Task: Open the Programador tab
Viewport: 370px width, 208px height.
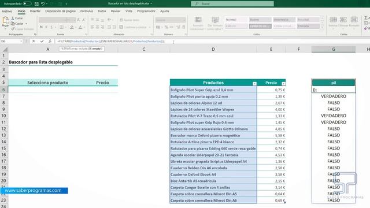Action: coord(146,11)
